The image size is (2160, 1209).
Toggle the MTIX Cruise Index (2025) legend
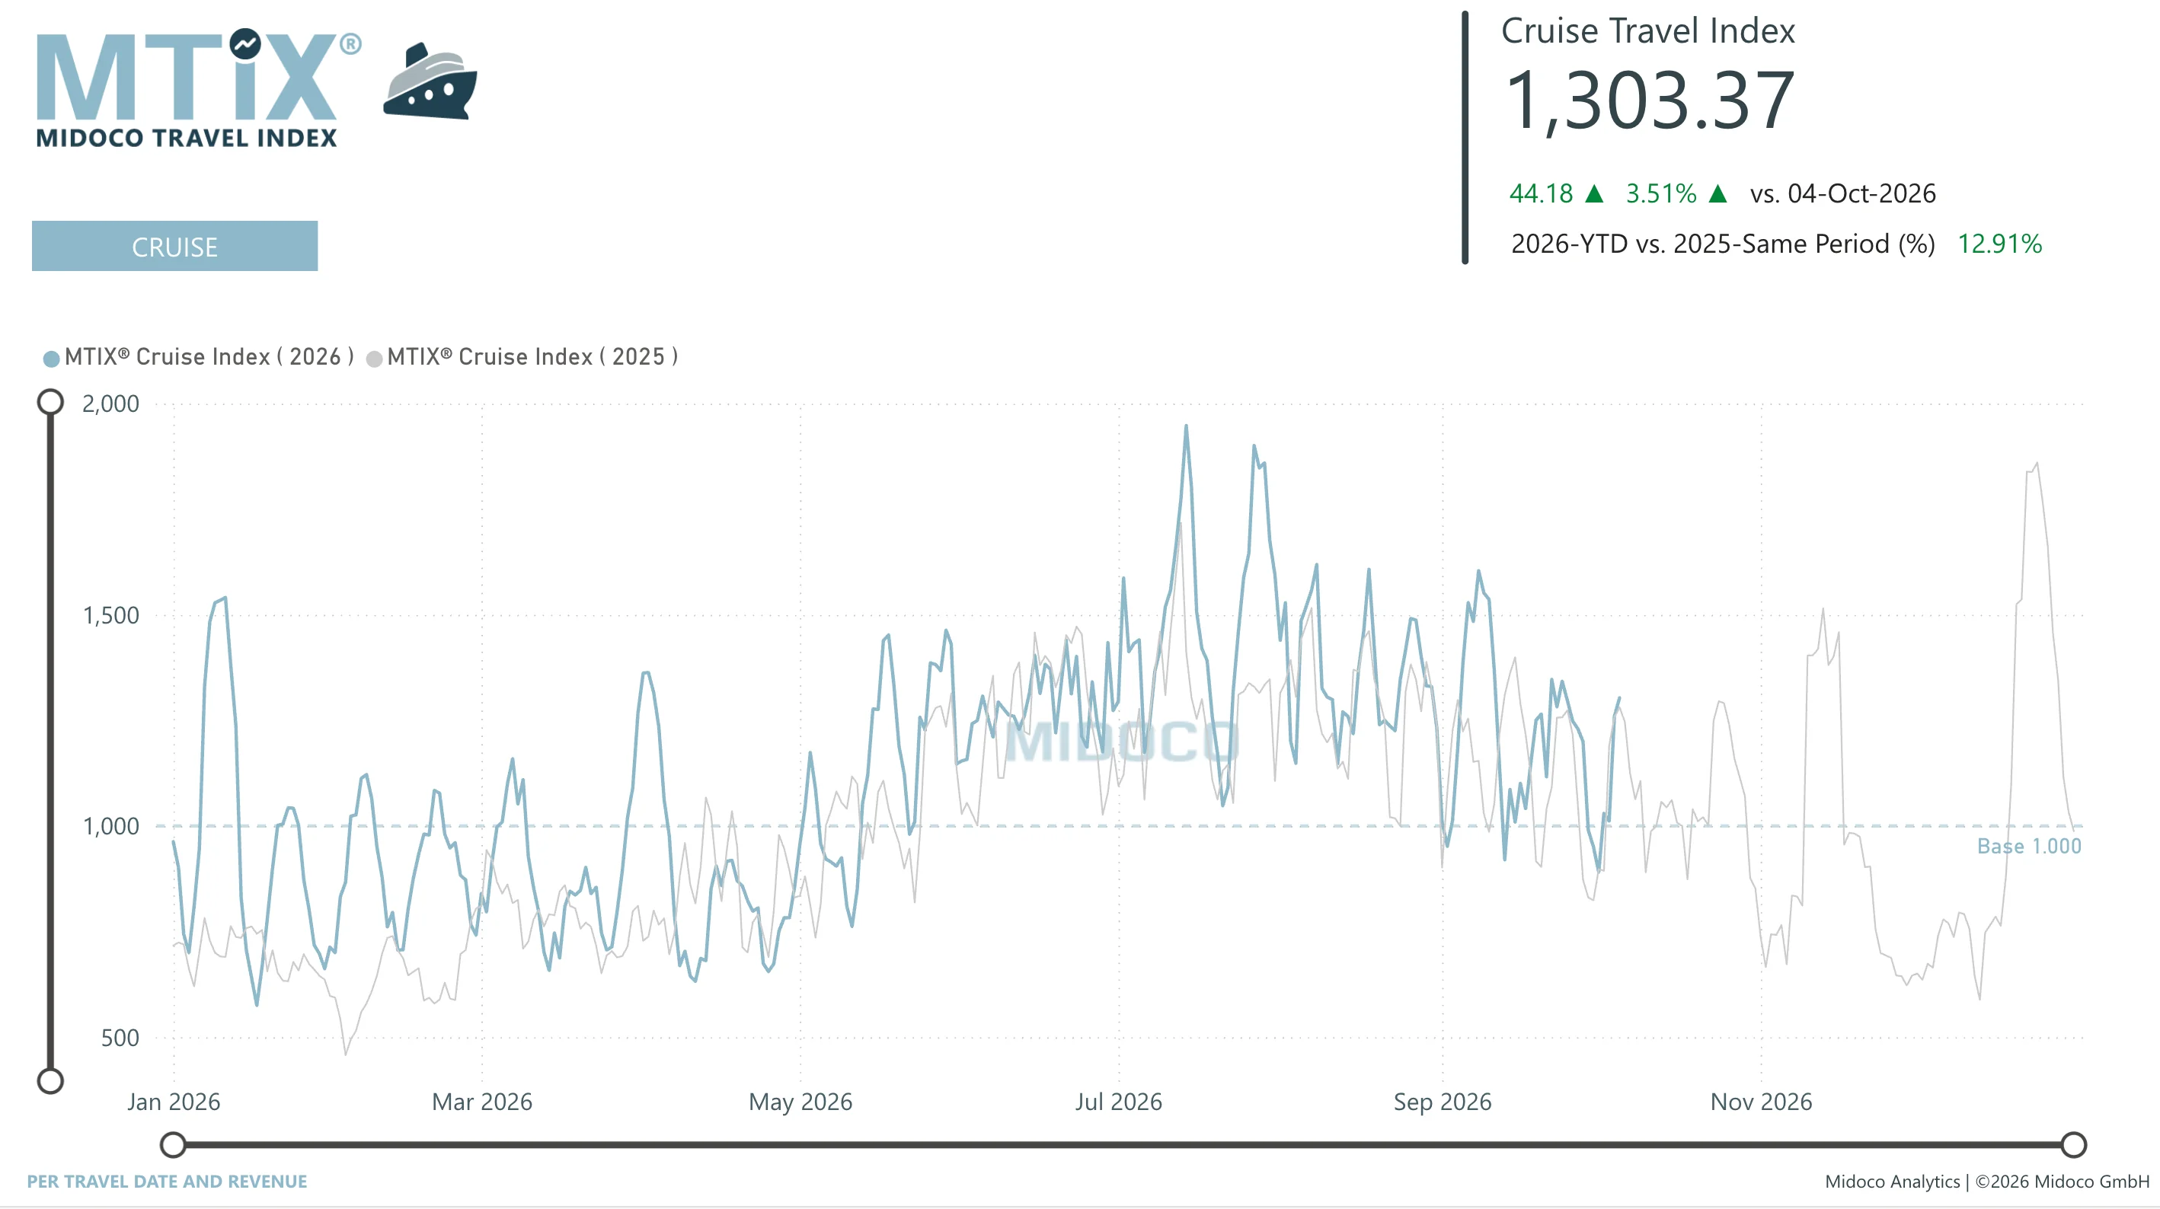pyautogui.click(x=522, y=357)
